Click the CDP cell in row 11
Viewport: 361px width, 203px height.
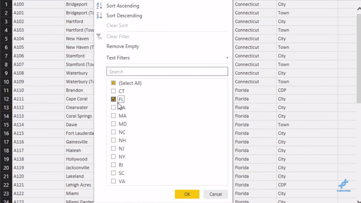click(307, 90)
